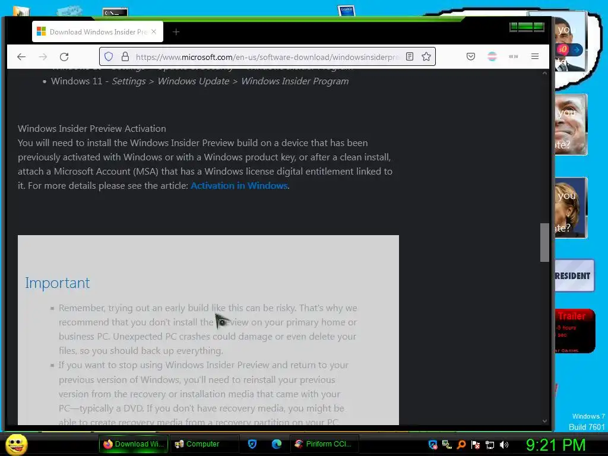View site security padlock info
The image size is (608, 456).
point(125,56)
